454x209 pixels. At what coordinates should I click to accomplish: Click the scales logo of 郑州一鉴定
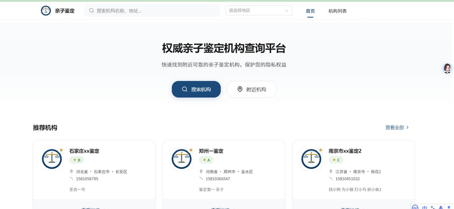(182, 159)
